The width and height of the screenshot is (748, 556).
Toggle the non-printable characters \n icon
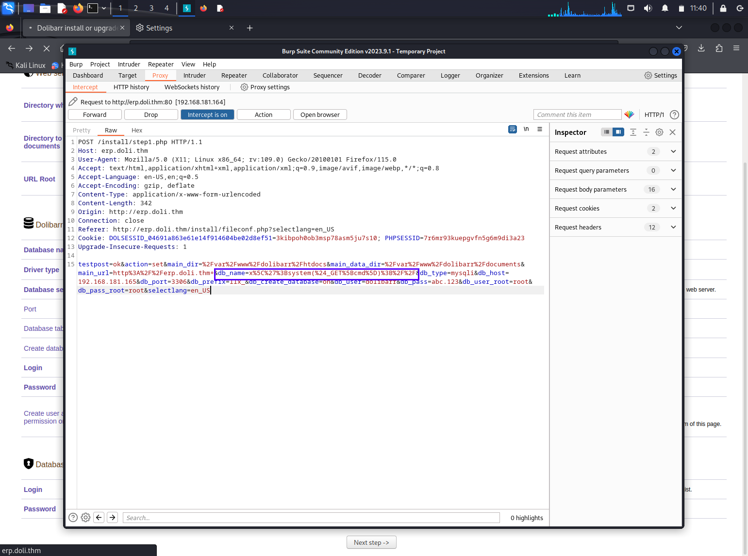point(526,129)
